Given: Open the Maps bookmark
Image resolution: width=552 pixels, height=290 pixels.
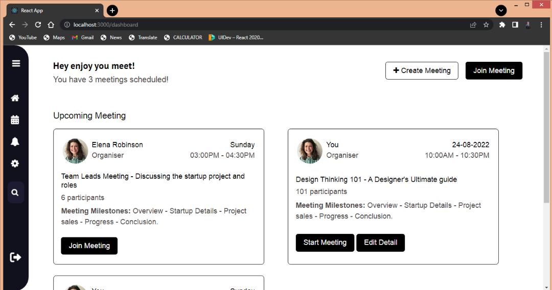Looking at the screenshot, I should click(x=54, y=38).
